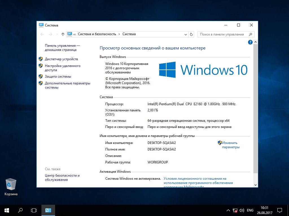Select WORKGROUP value text
Screen dimensions: 289x216
point(157,162)
